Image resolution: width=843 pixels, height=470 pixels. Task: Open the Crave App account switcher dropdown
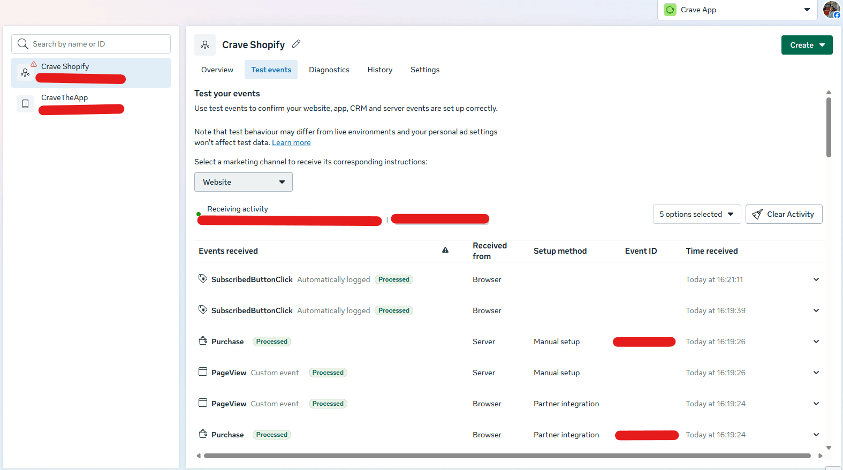pos(737,10)
